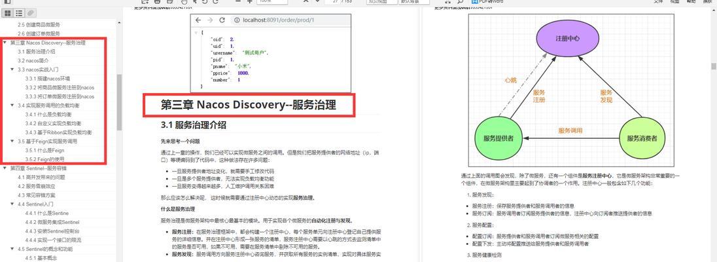
Task: Open outline entry 4.1 高并发带来的问题
Action: coord(42,178)
